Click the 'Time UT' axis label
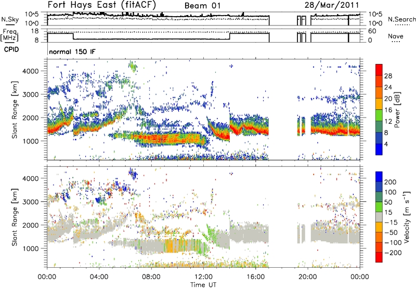 tap(203, 285)
